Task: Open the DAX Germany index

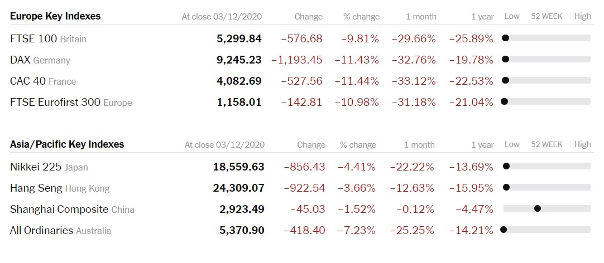Action: coord(40,60)
